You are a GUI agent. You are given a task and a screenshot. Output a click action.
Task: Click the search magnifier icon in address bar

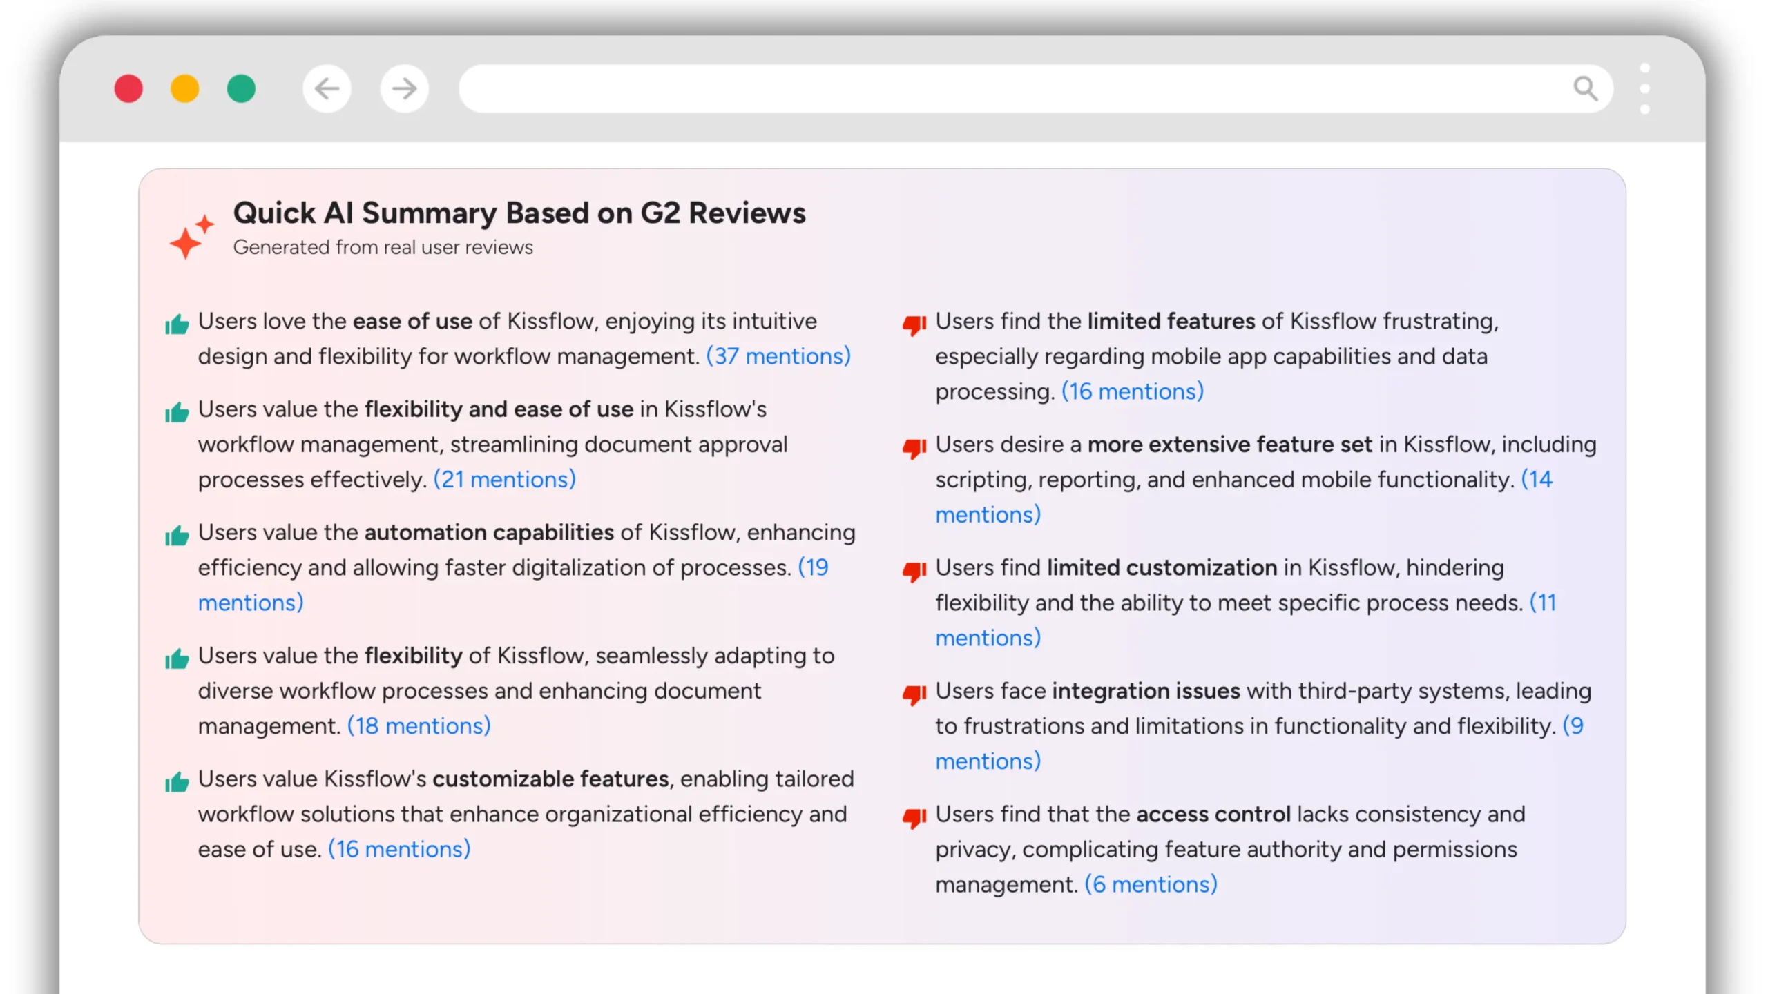1585,88
